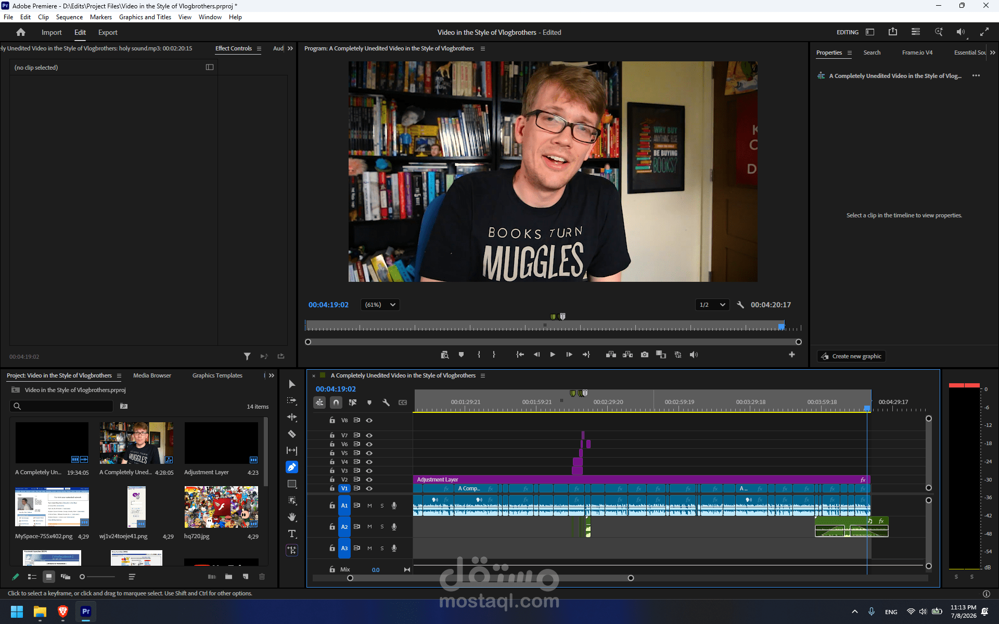Mute audio track A1
The image size is (999, 624).
point(369,505)
